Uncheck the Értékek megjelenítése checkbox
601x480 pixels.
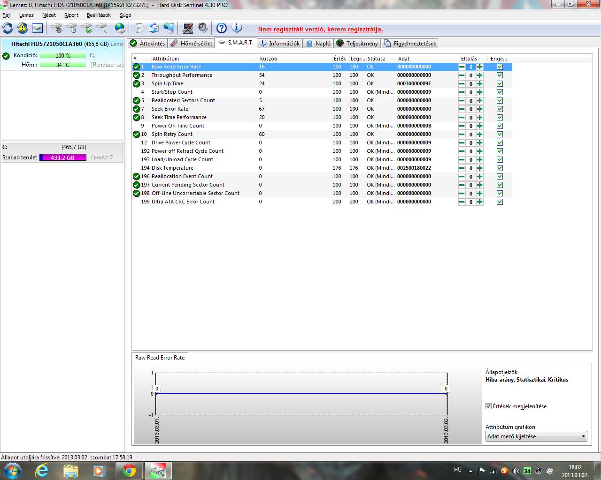[488, 406]
